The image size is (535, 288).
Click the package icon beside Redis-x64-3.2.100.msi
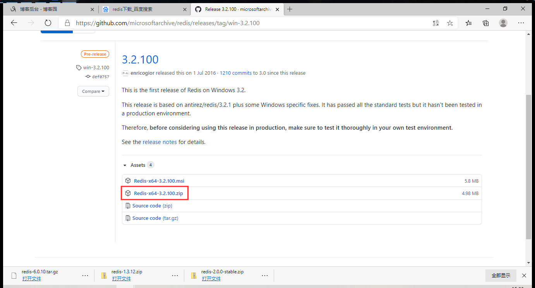[128, 181]
